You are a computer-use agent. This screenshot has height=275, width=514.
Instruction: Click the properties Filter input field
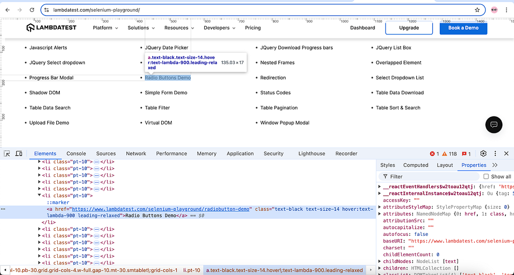(429, 176)
